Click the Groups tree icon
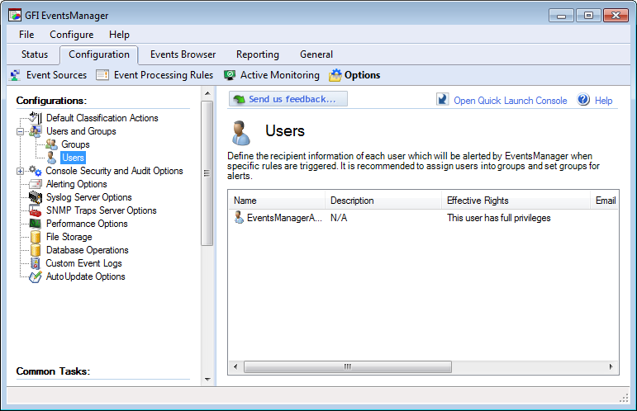The image size is (637, 411). [x=51, y=144]
